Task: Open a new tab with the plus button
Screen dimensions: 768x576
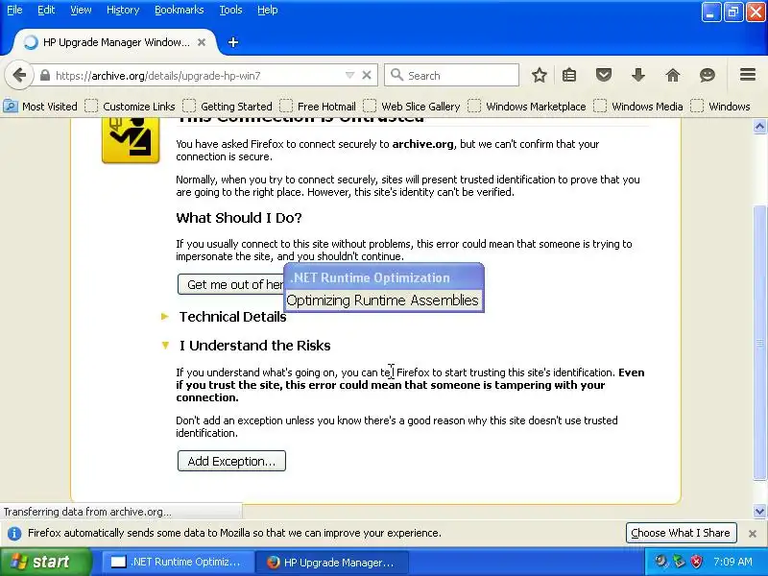Action: point(233,42)
